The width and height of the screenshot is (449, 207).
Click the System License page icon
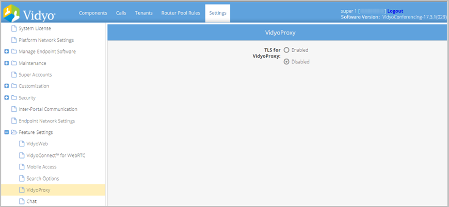pyautogui.click(x=14, y=28)
